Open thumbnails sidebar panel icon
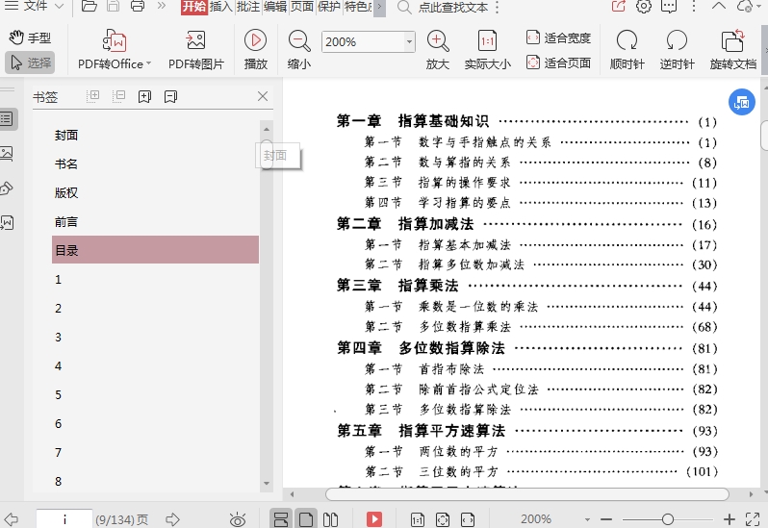 pyautogui.click(x=7, y=154)
